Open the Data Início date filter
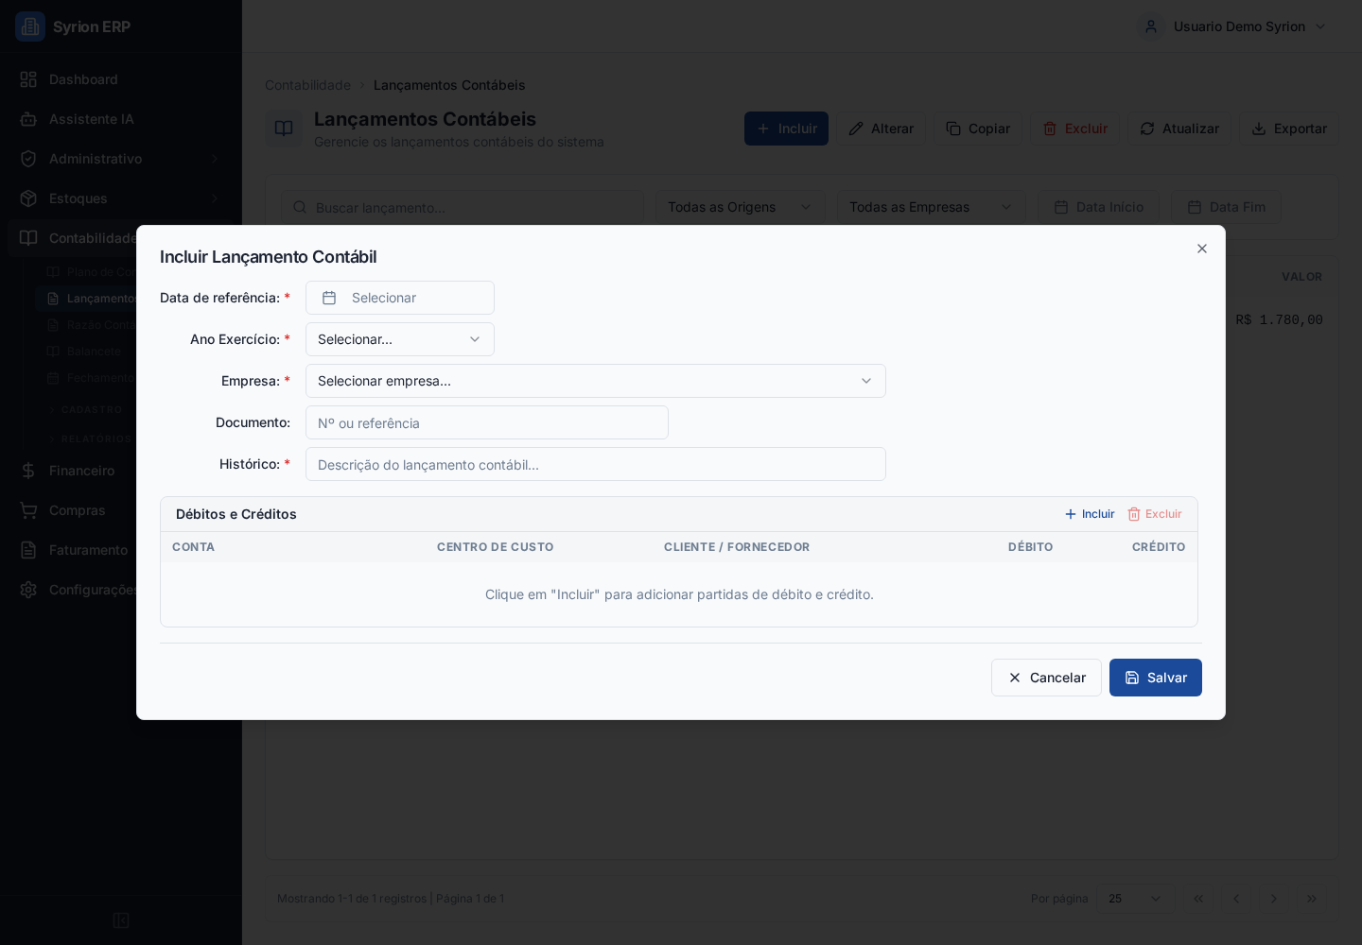 [x=1099, y=207]
